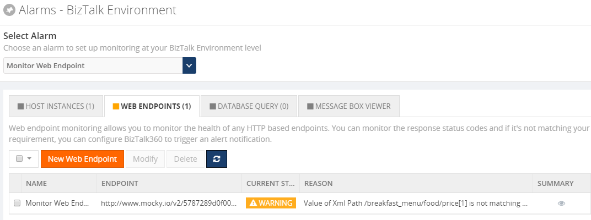Click the pin icon beside Alarms title
The height and width of the screenshot is (220, 591).
tap(9, 10)
